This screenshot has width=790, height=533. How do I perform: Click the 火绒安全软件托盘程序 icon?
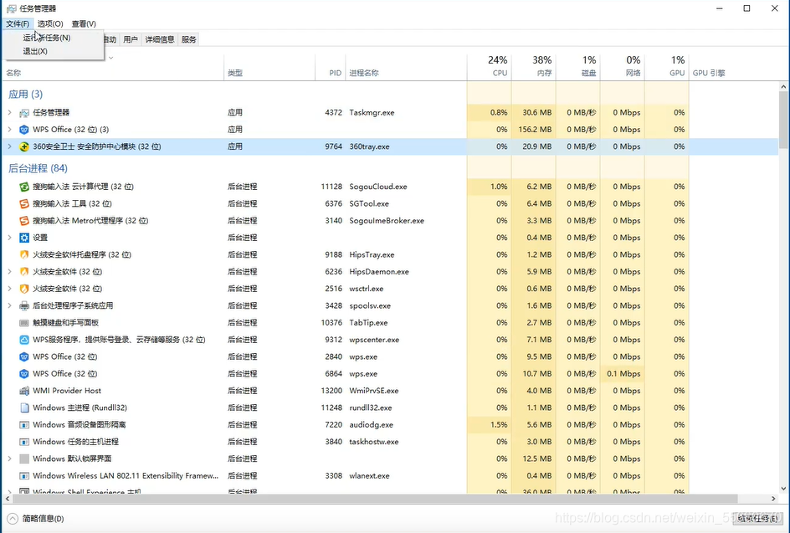[x=24, y=255]
